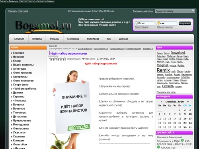Click the third rating star

pos(58,59)
